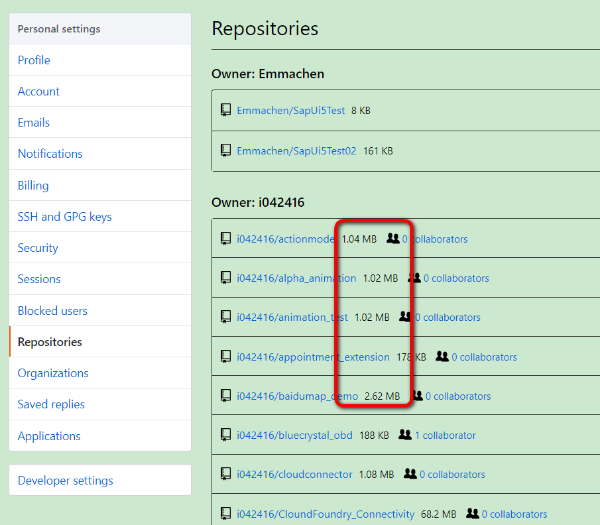Click the repo icon beside i042416/alpha_animation
Viewport: 600px width, 525px height.
point(226,278)
